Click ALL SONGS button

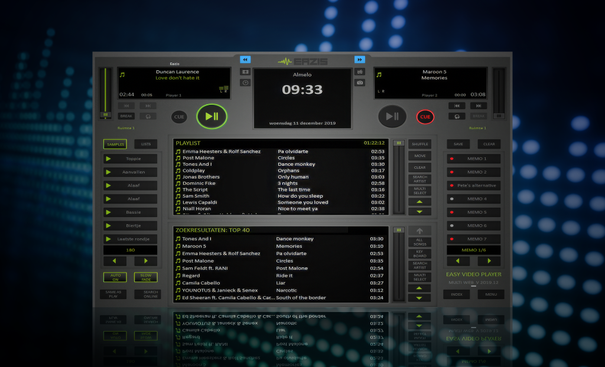420,242
